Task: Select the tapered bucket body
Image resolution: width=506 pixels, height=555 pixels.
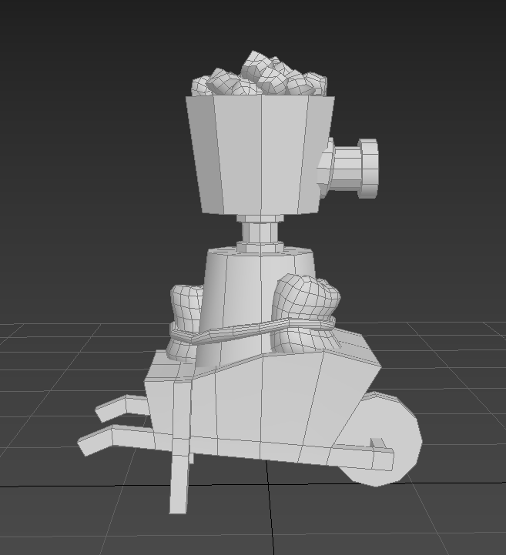Action: tap(260, 154)
